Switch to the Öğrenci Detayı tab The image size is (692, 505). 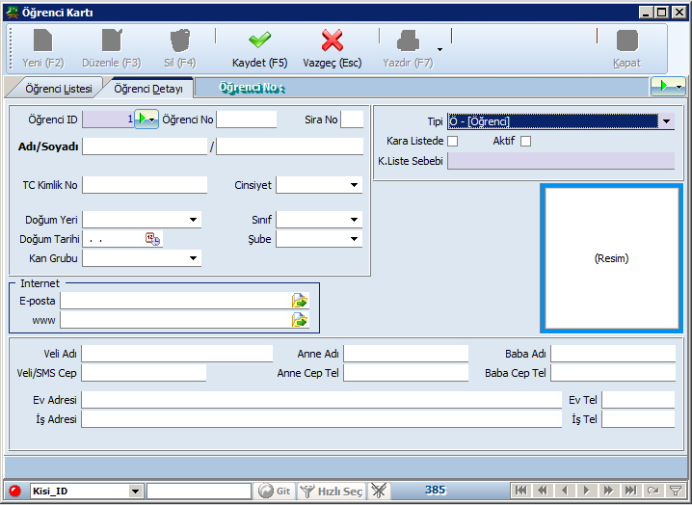pos(148,89)
